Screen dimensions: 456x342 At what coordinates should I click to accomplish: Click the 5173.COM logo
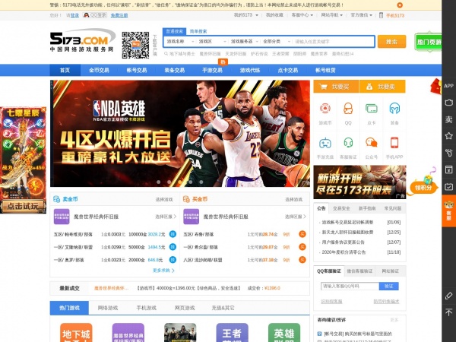pyautogui.click(x=83, y=40)
